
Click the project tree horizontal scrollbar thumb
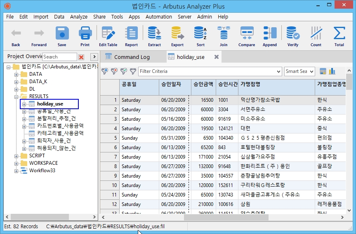click(40, 217)
